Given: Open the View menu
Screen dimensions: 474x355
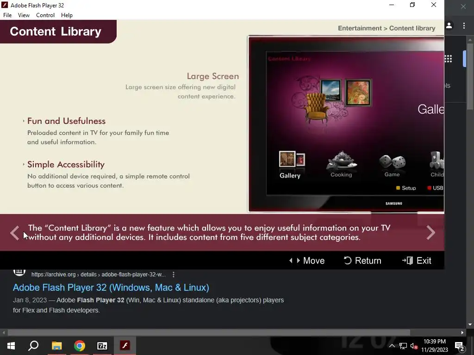Looking at the screenshot, I should (24, 15).
